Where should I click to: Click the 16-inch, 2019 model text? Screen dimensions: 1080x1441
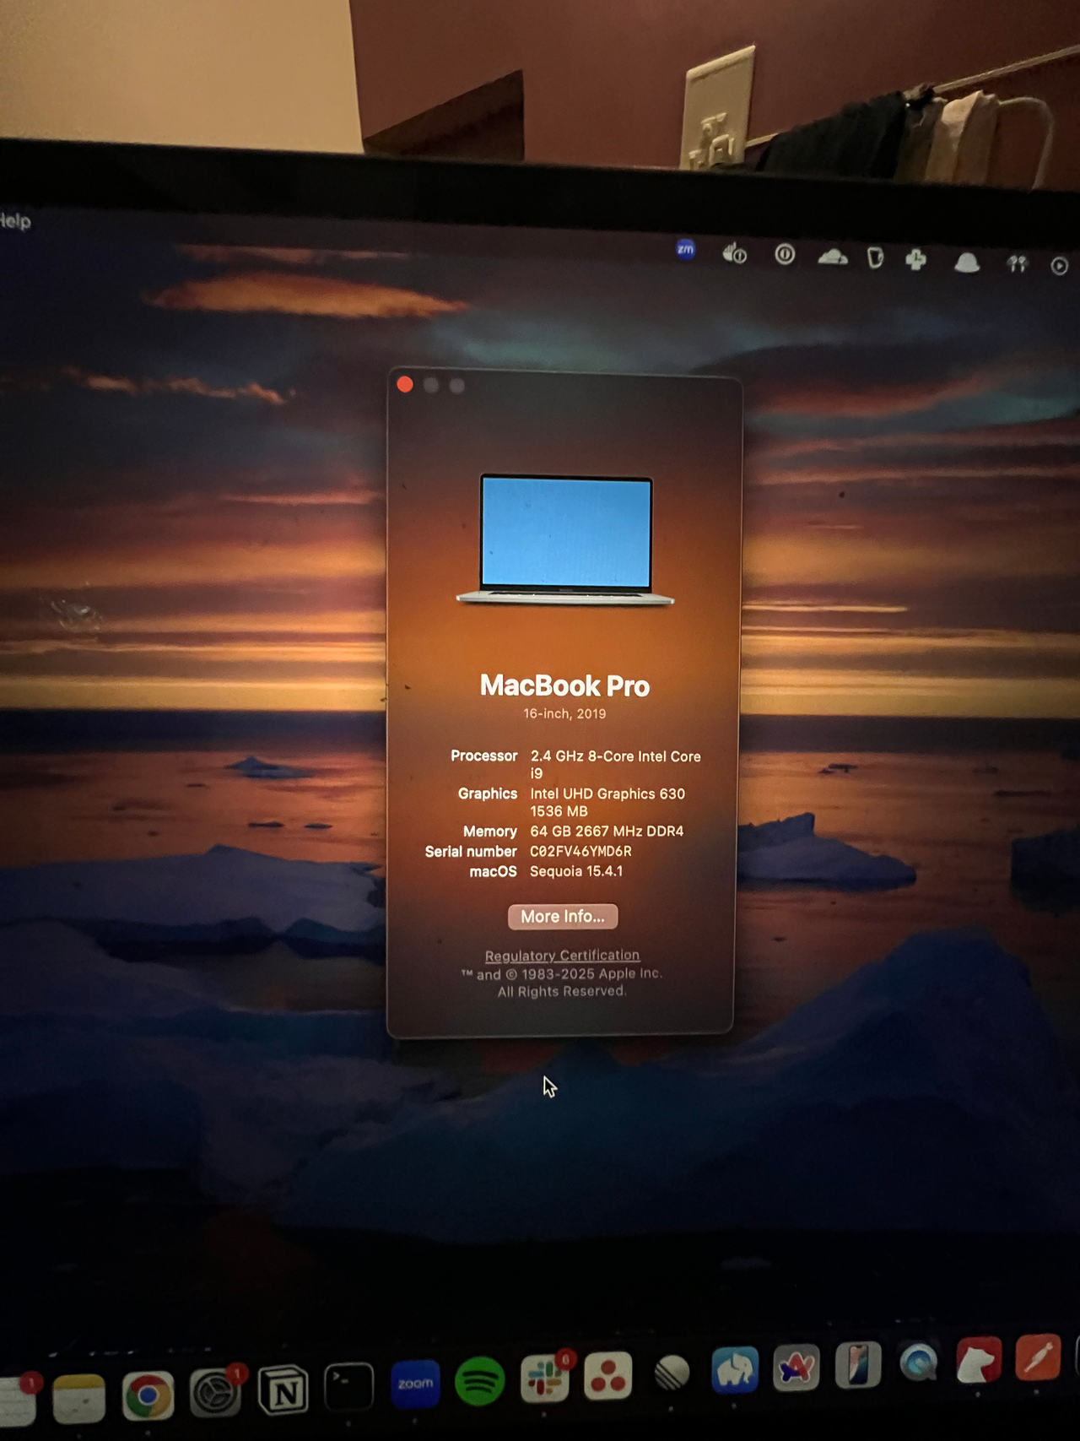click(564, 713)
